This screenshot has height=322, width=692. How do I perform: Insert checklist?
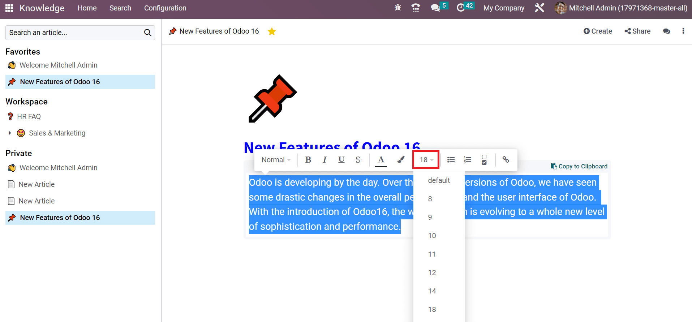(x=484, y=160)
